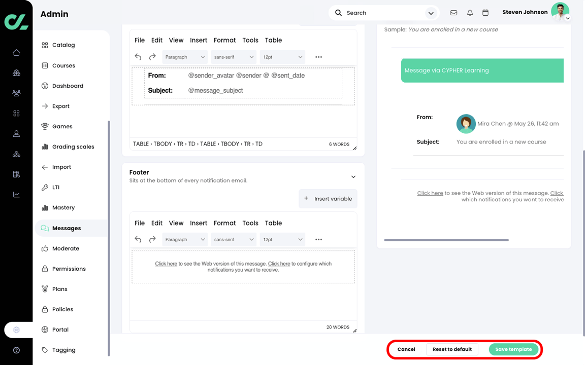The width and height of the screenshot is (585, 365).
Task: Click first 'Click here' link in footer editor
Action: click(166, 264)
